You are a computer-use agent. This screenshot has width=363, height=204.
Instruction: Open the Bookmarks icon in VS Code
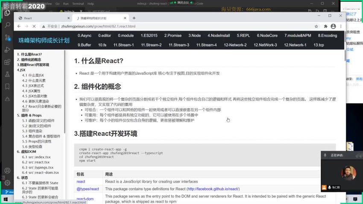(x=7, y=87)
